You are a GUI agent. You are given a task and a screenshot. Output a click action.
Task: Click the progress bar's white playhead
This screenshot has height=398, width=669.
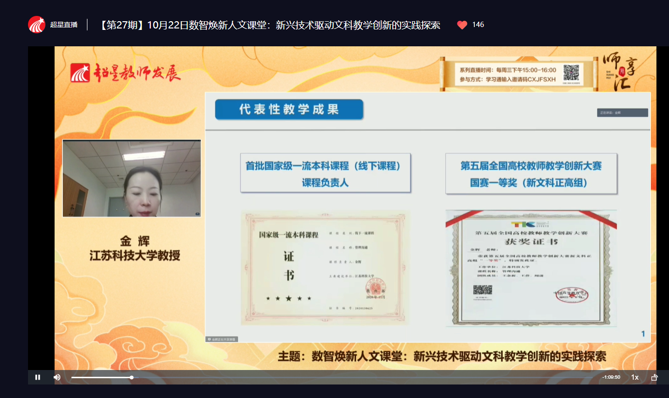tap(131, 377)
